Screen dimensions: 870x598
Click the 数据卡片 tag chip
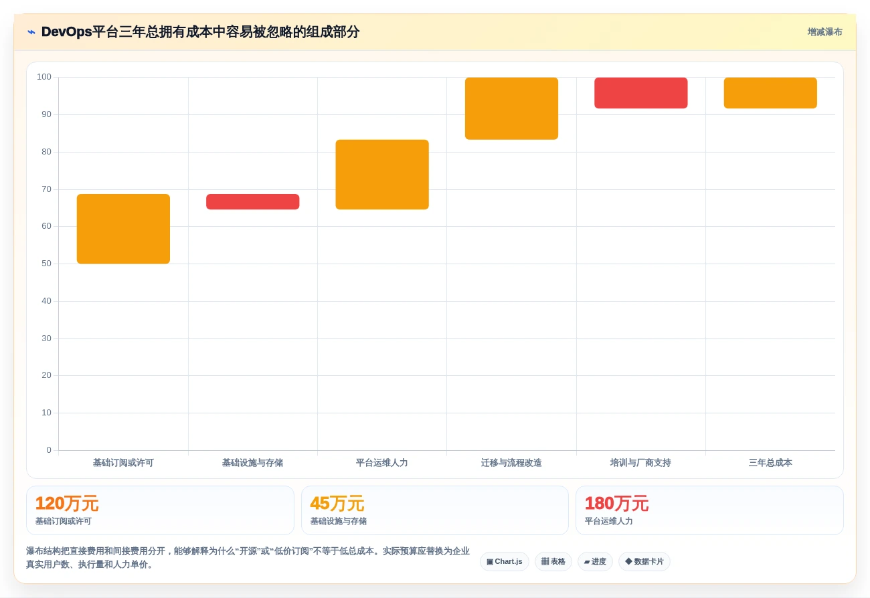click(644, 562)
